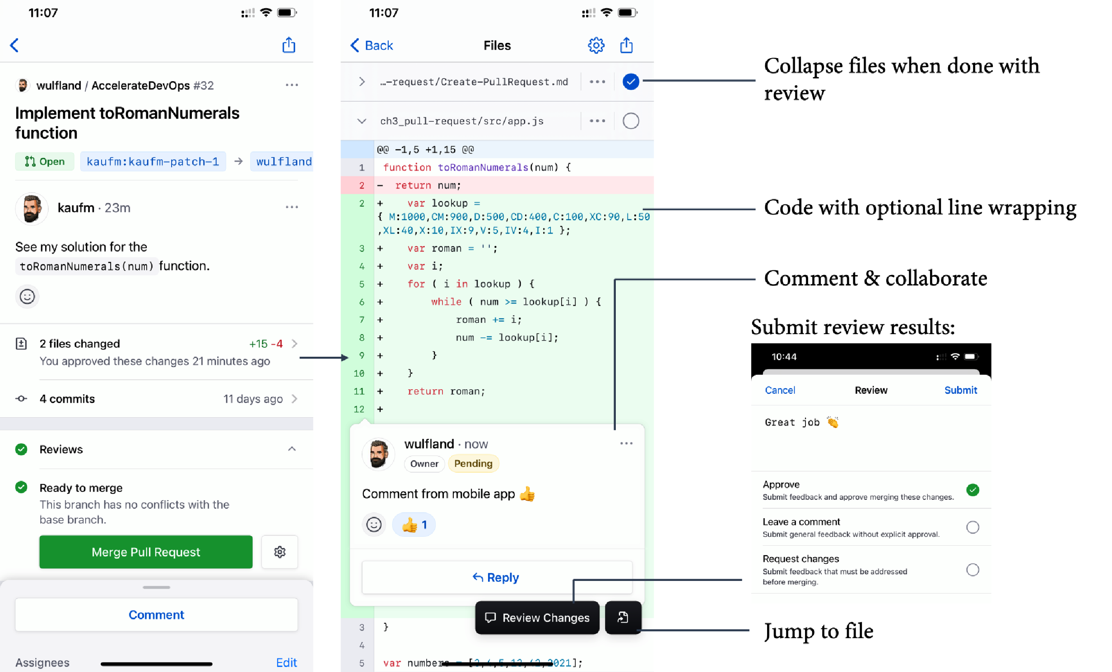Mark src/app.js file as viewed
The width and height of the screenshot is (1112, 672).
coord(631,121)
